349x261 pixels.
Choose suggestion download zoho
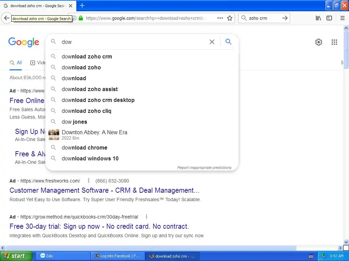click(142, 68)
